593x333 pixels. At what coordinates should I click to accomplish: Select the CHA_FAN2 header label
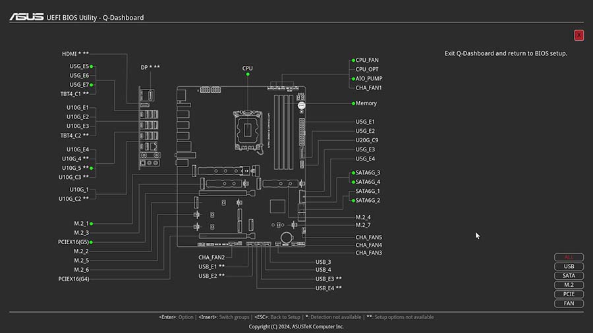coord(212,257)
